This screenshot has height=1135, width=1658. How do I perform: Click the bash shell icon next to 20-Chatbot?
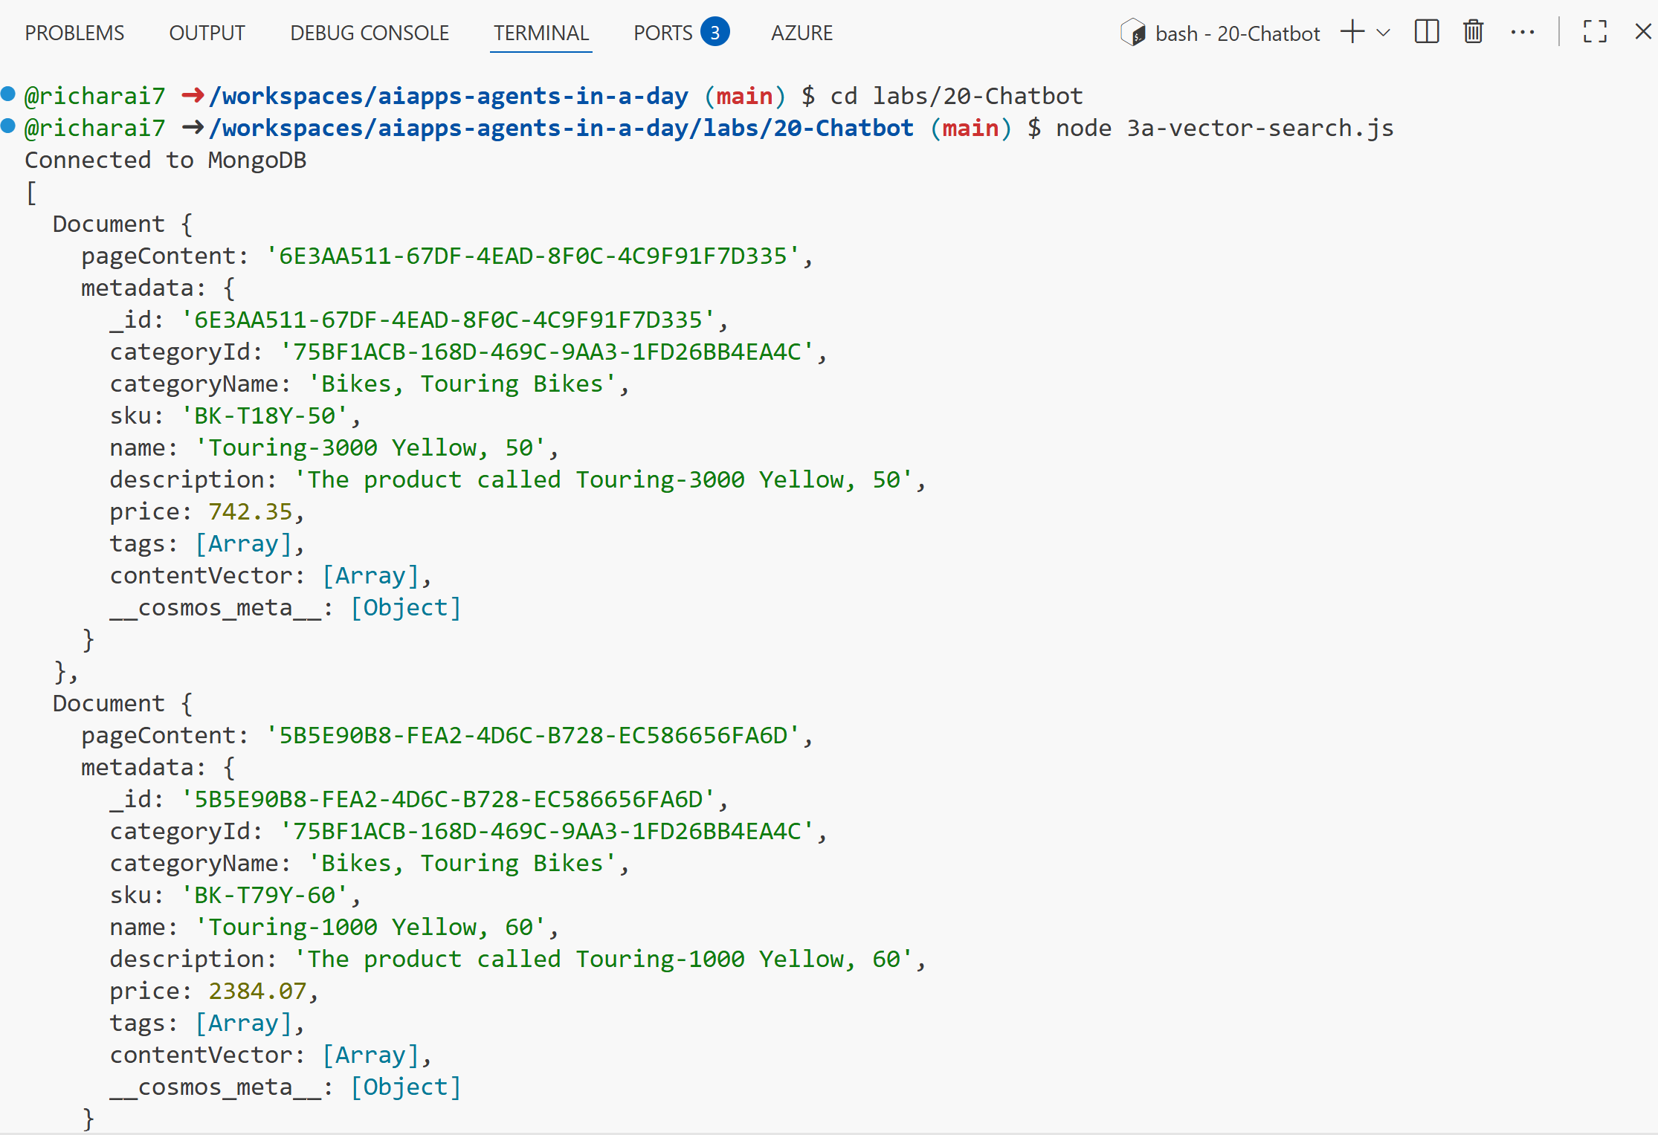click(1133, 33)
